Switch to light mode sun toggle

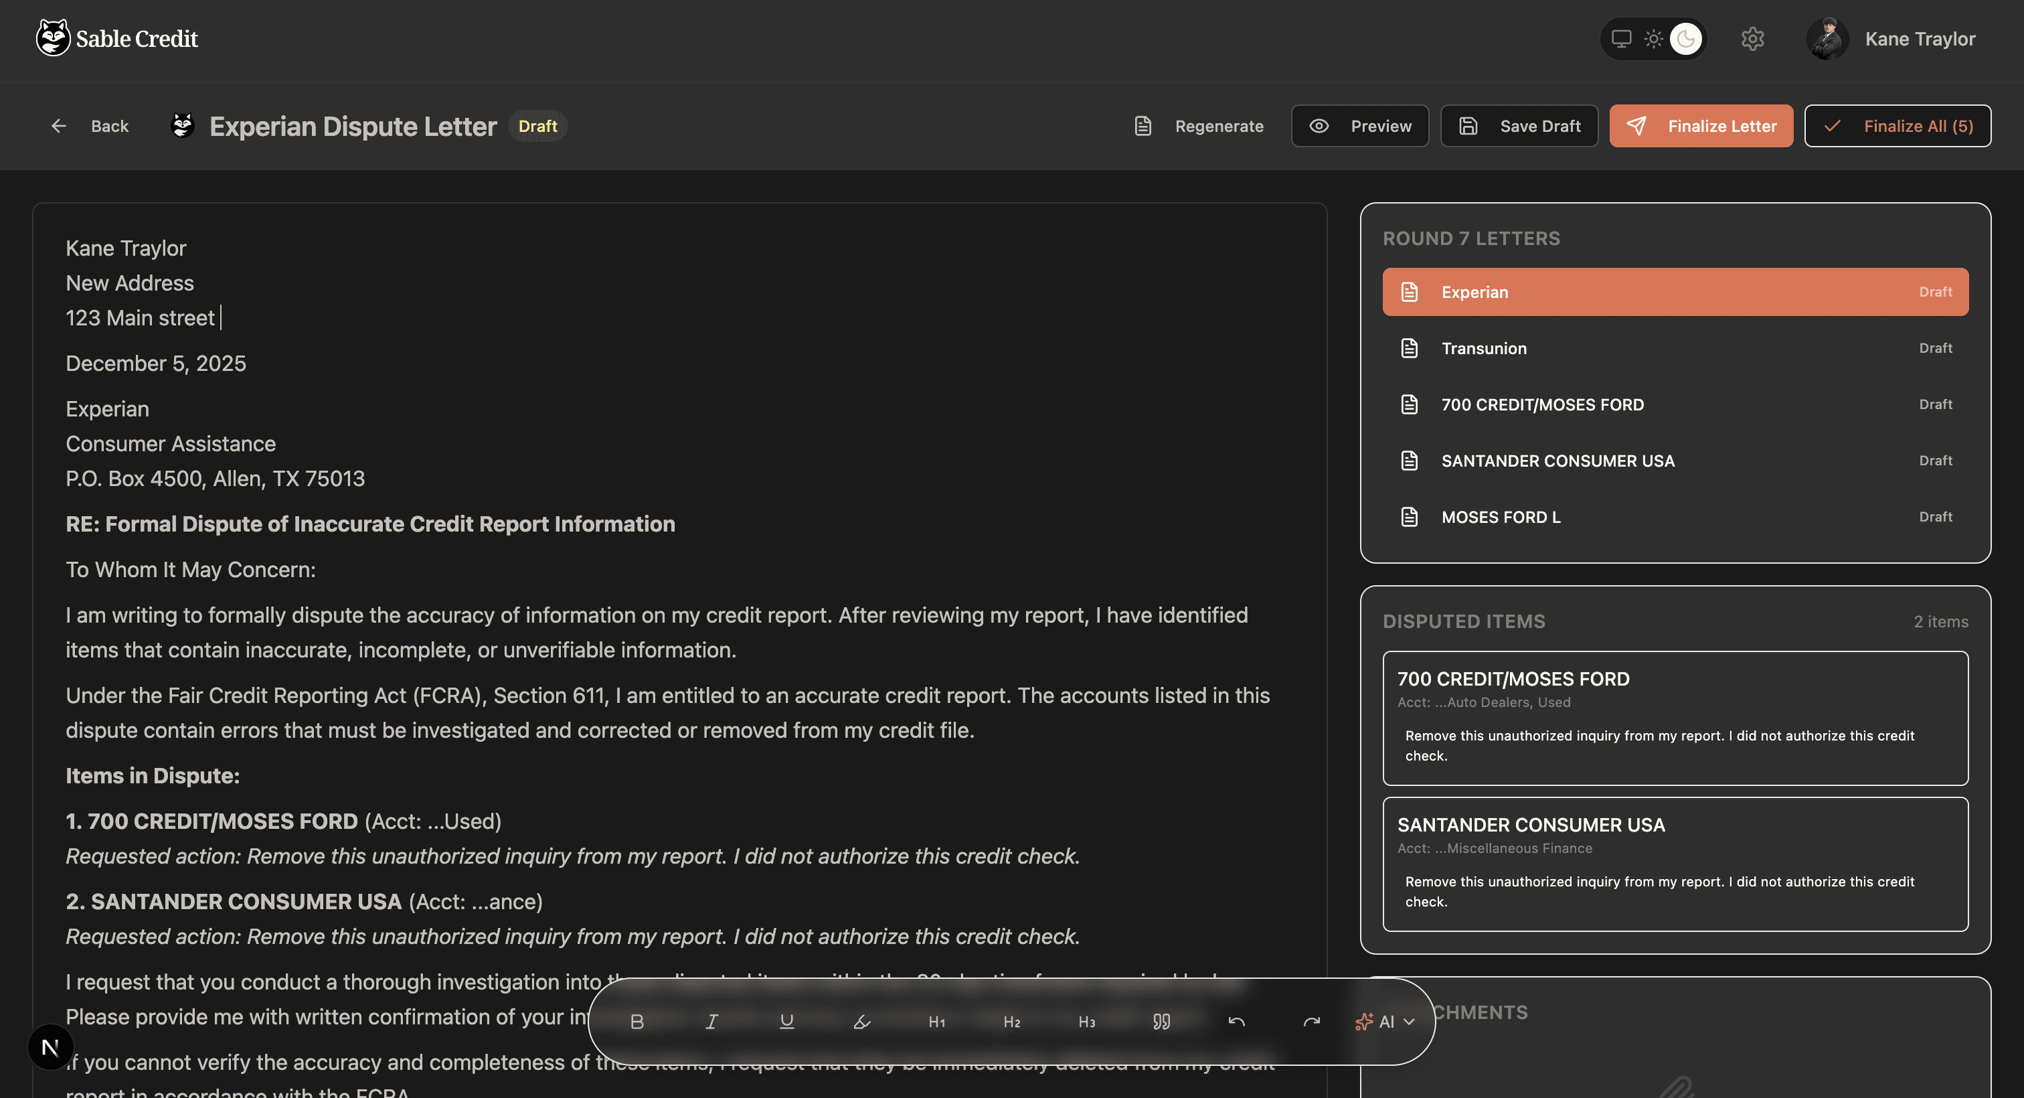pos(1653,39)
